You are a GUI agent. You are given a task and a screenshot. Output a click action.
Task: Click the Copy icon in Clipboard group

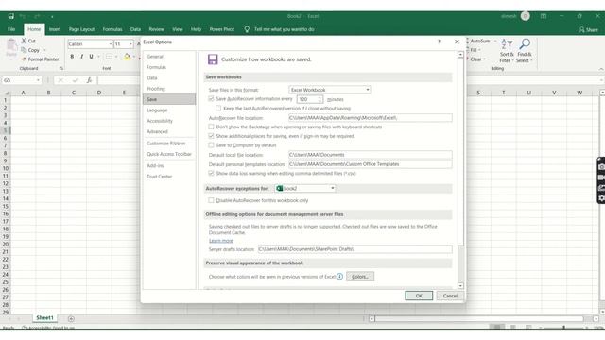point(24,50)
